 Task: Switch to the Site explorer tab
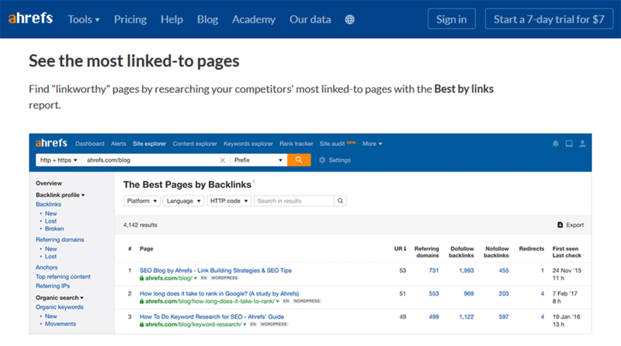click(x=149, y=144)
